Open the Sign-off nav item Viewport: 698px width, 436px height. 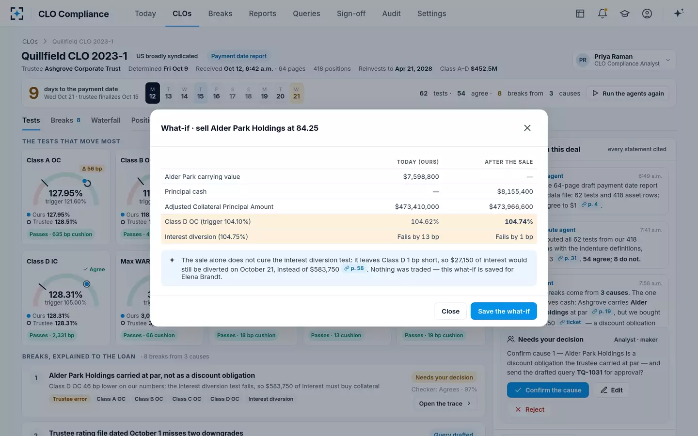351,14
